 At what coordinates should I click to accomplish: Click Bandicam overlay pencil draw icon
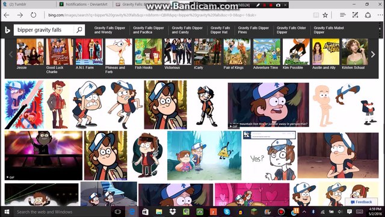[x=258, y=5]
